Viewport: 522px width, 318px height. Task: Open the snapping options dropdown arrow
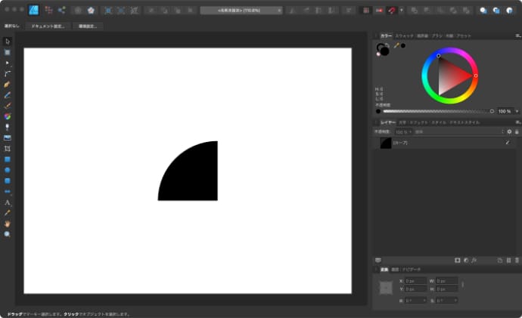[x=401, y=11]
